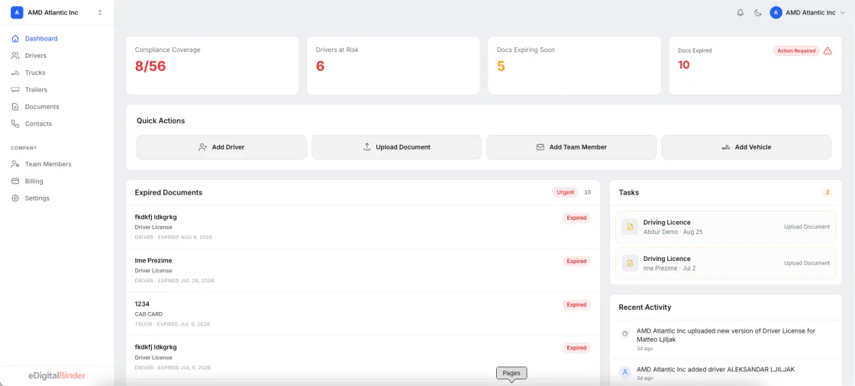
Task: Click the notification bell icon
Action: pos(740,12)
